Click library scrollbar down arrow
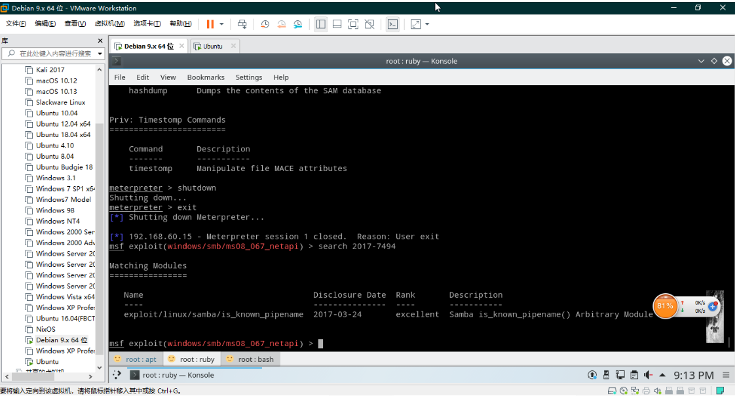Viewport: 735px width, 396px height. [x=100, y=367]
